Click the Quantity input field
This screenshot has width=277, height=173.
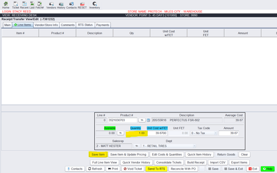click(136, 133)
